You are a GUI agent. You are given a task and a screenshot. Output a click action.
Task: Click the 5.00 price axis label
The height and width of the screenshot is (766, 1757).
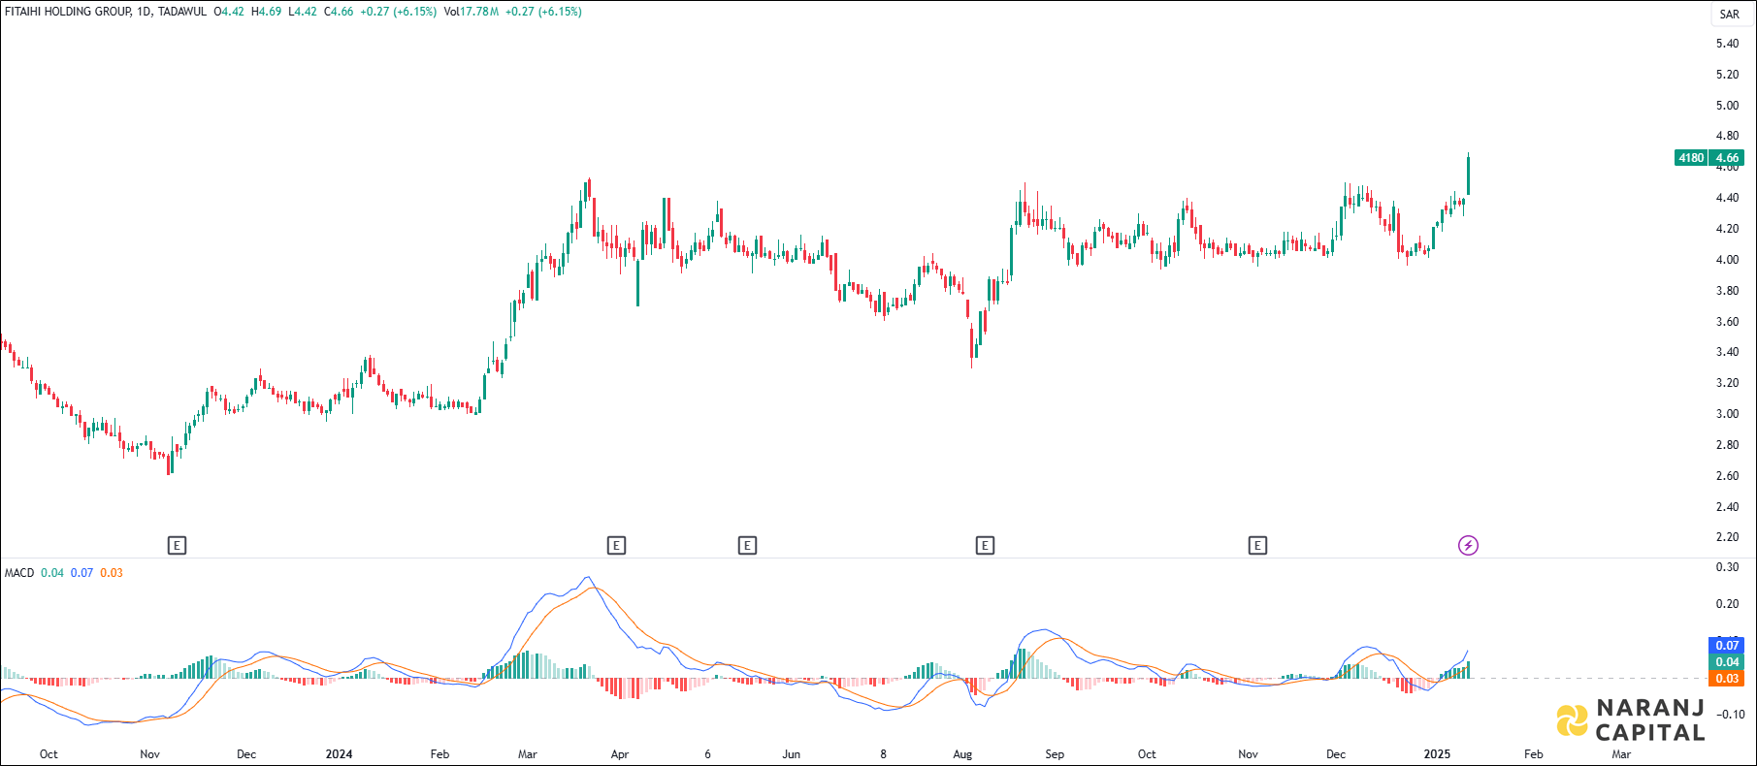click(1727, 106)
